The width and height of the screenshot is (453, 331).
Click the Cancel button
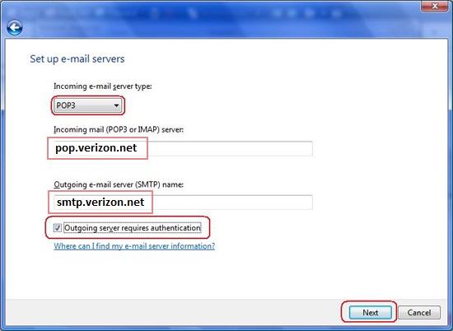pyautogui.click(x=419, y=313)
